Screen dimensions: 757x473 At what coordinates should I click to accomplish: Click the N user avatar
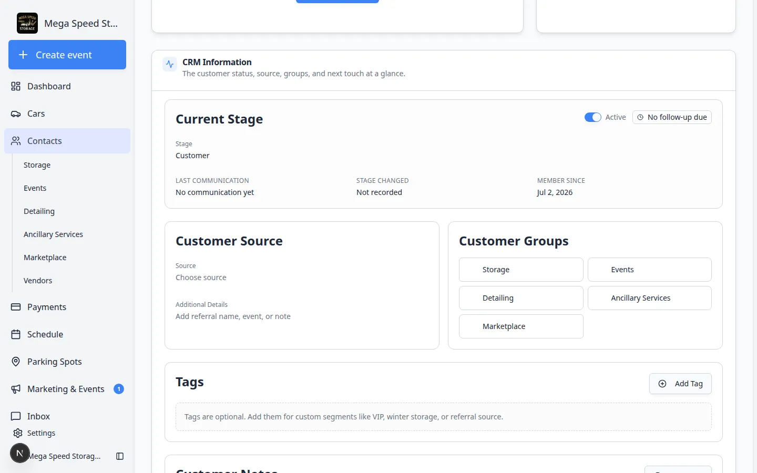[20, 453]
